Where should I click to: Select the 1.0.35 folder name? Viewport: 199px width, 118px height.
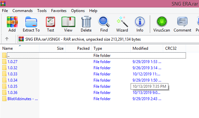(x=12, y=86)
